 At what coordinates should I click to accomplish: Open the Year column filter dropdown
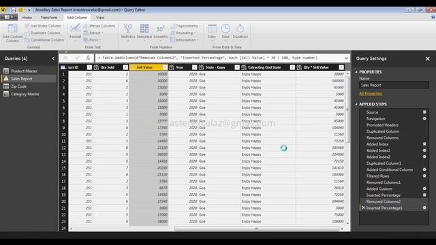coord(194,67)
